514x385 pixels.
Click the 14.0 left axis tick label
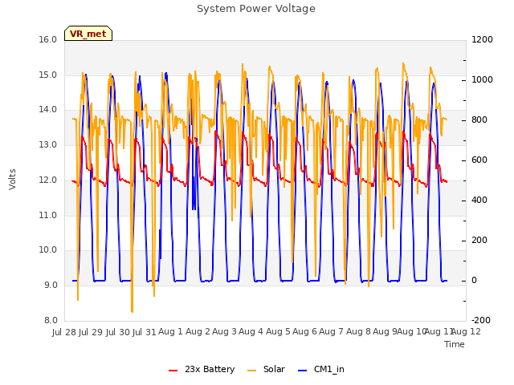48,110
